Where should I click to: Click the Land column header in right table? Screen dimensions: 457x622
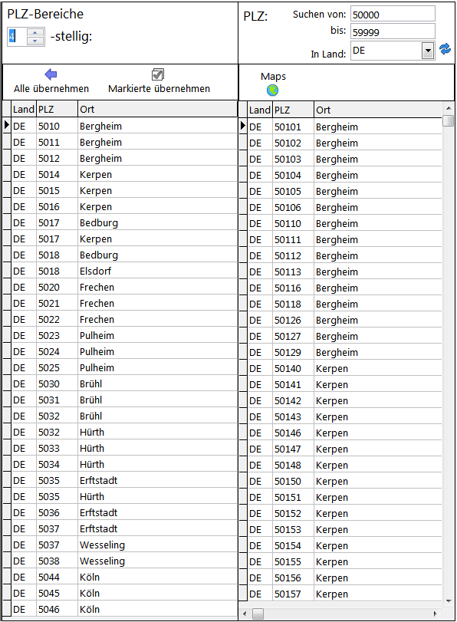(260, 110)
